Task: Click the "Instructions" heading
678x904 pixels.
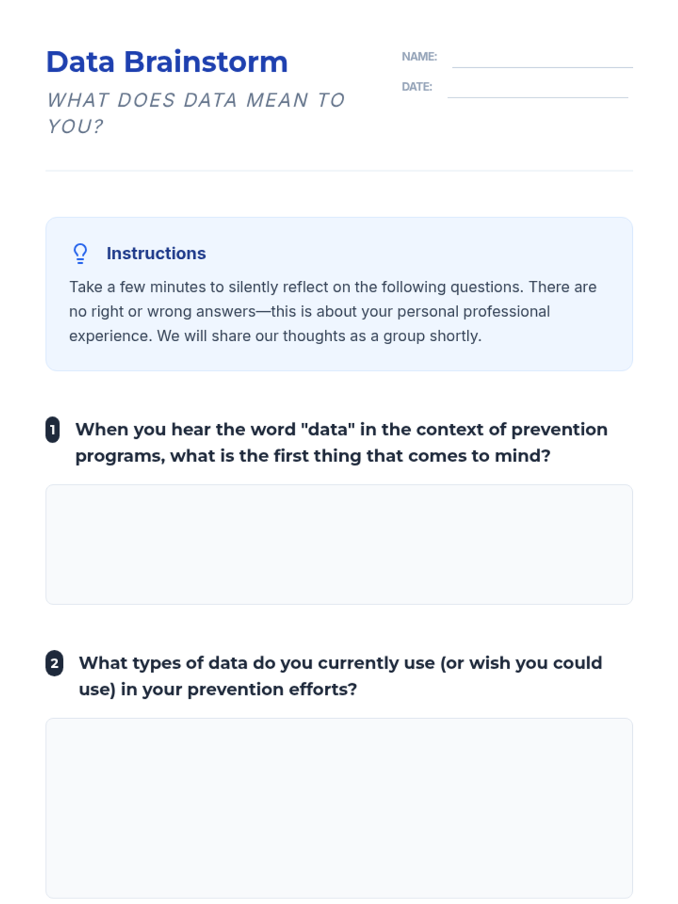Action: [156, 254]
